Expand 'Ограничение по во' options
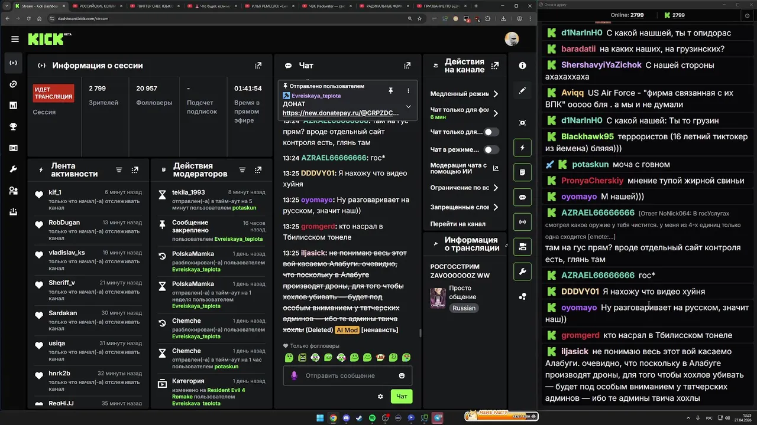 click(x=496, y=188)
